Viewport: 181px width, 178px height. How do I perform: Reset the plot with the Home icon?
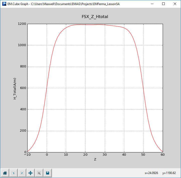point(5,173)
